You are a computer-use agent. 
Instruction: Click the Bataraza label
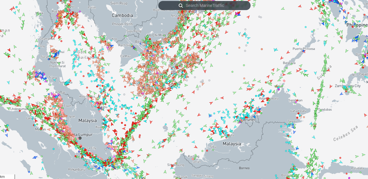point(289,63)
